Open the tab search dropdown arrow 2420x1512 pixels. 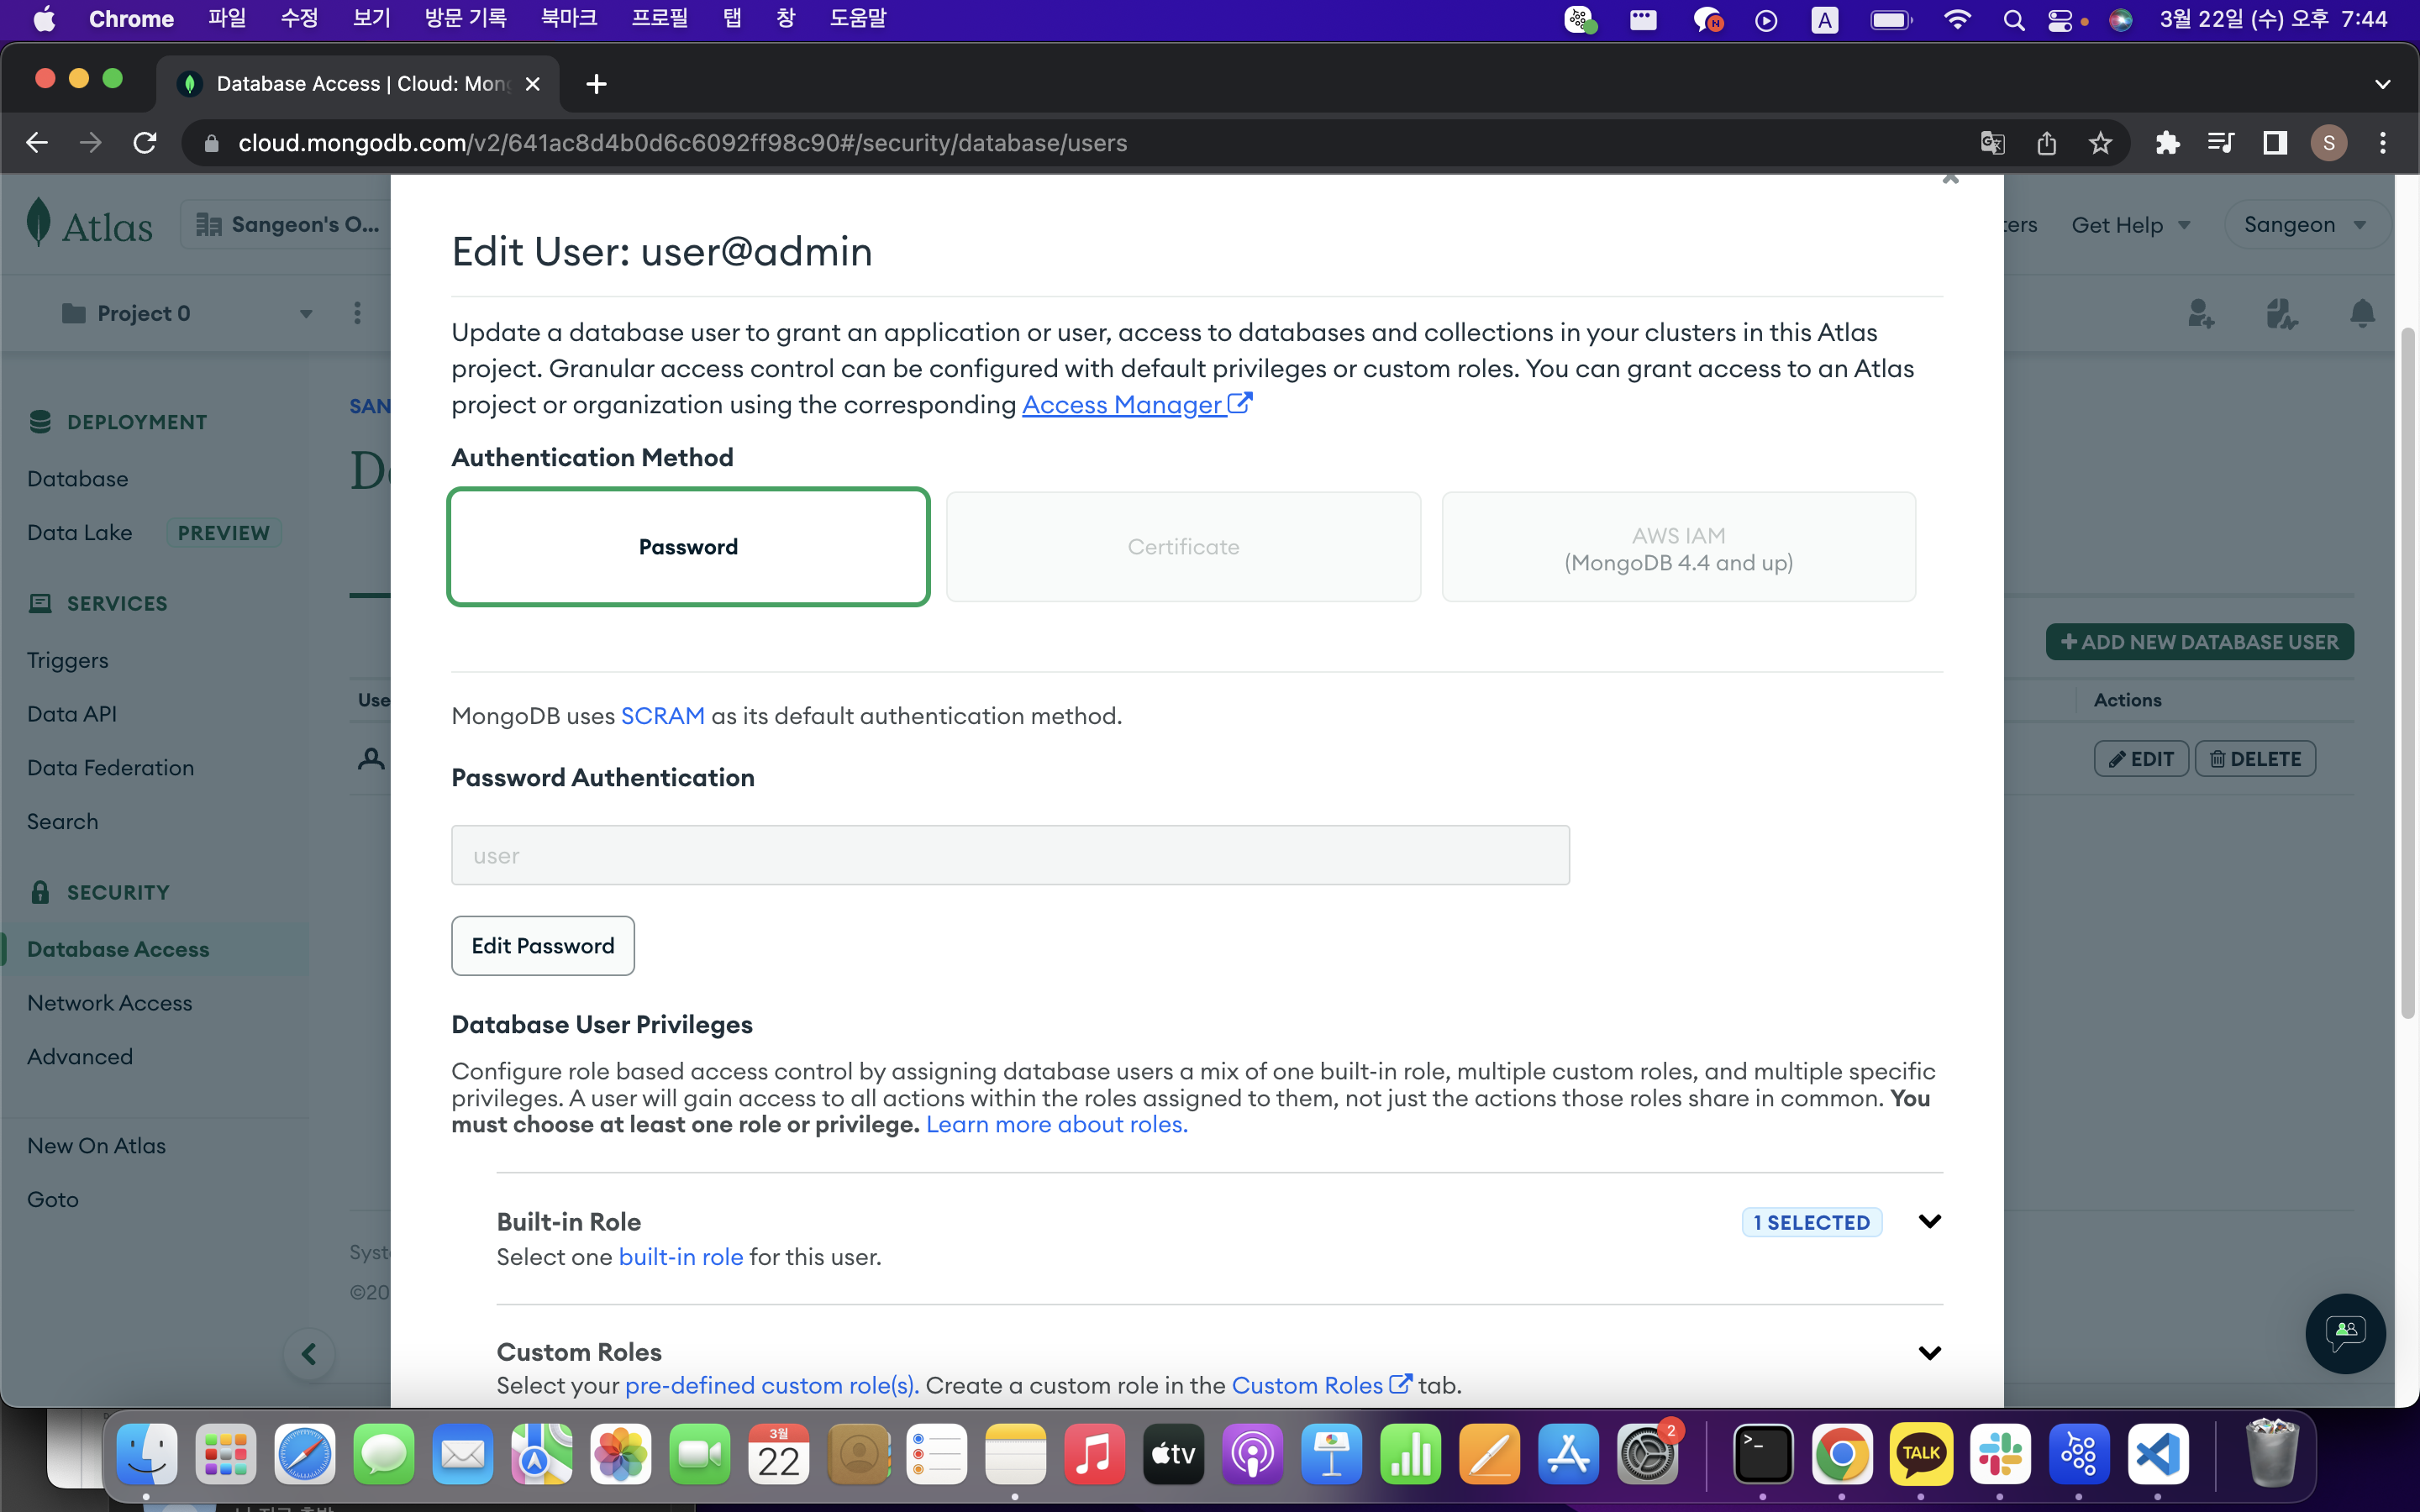[2382, 84]
